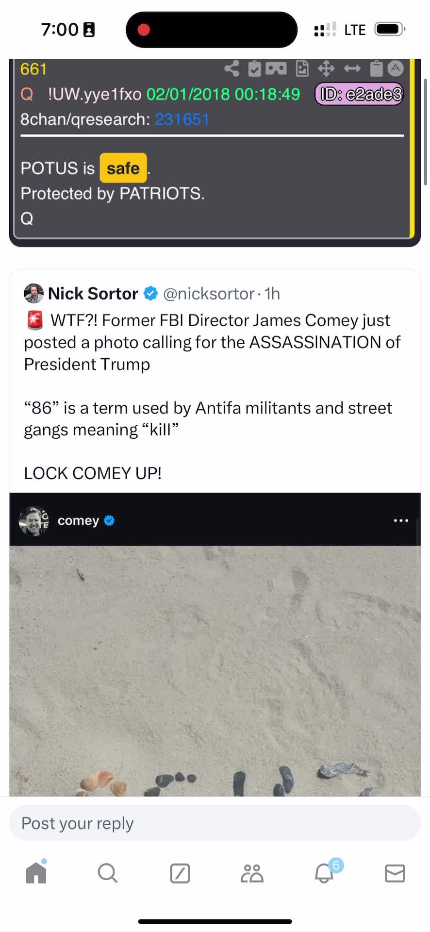Open the Messages envelope tab
430x932 pixels.
[395, 873]
